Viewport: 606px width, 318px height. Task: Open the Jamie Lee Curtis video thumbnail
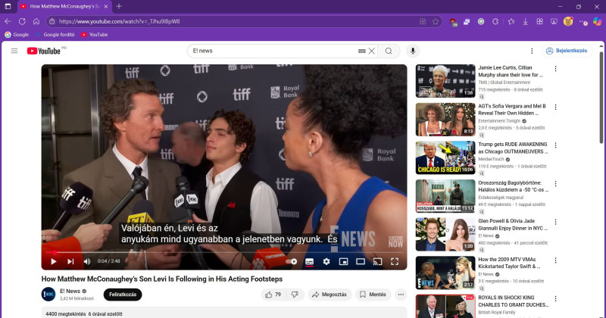tap(445, 81)
